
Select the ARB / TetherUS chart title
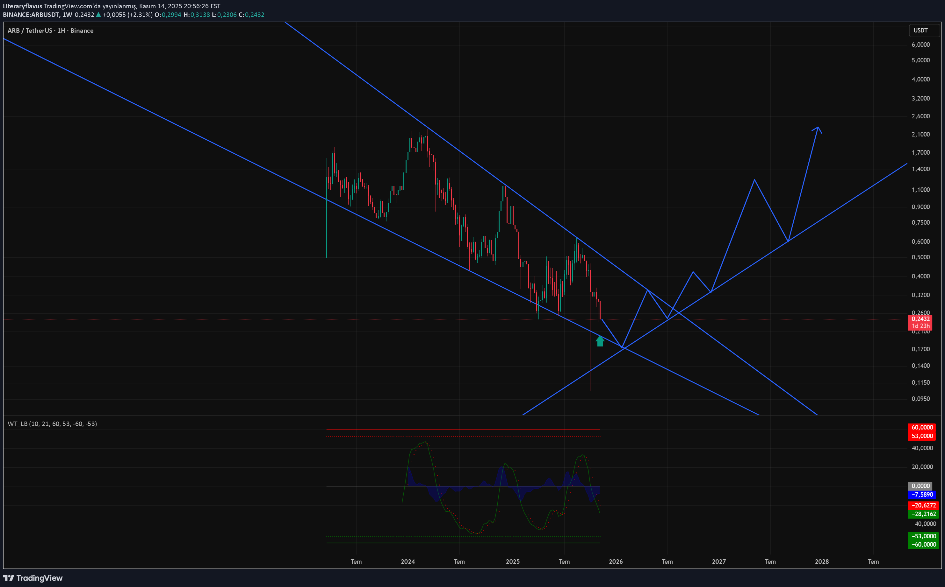coord(51,31)
